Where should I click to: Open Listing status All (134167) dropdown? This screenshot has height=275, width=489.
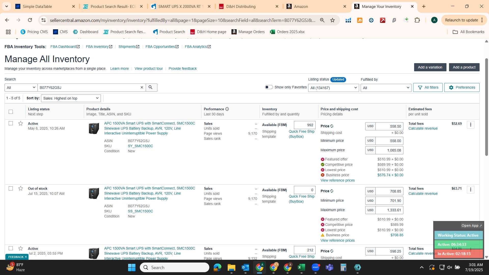pos(333,88)
